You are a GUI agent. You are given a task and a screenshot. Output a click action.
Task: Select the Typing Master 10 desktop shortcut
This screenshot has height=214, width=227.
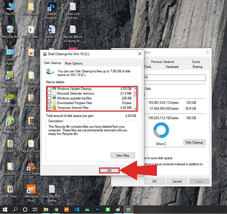[10, 125]
